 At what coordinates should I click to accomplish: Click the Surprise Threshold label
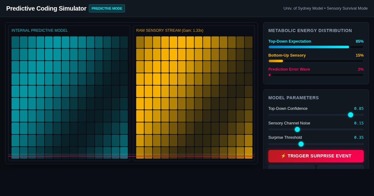[285, 137]
